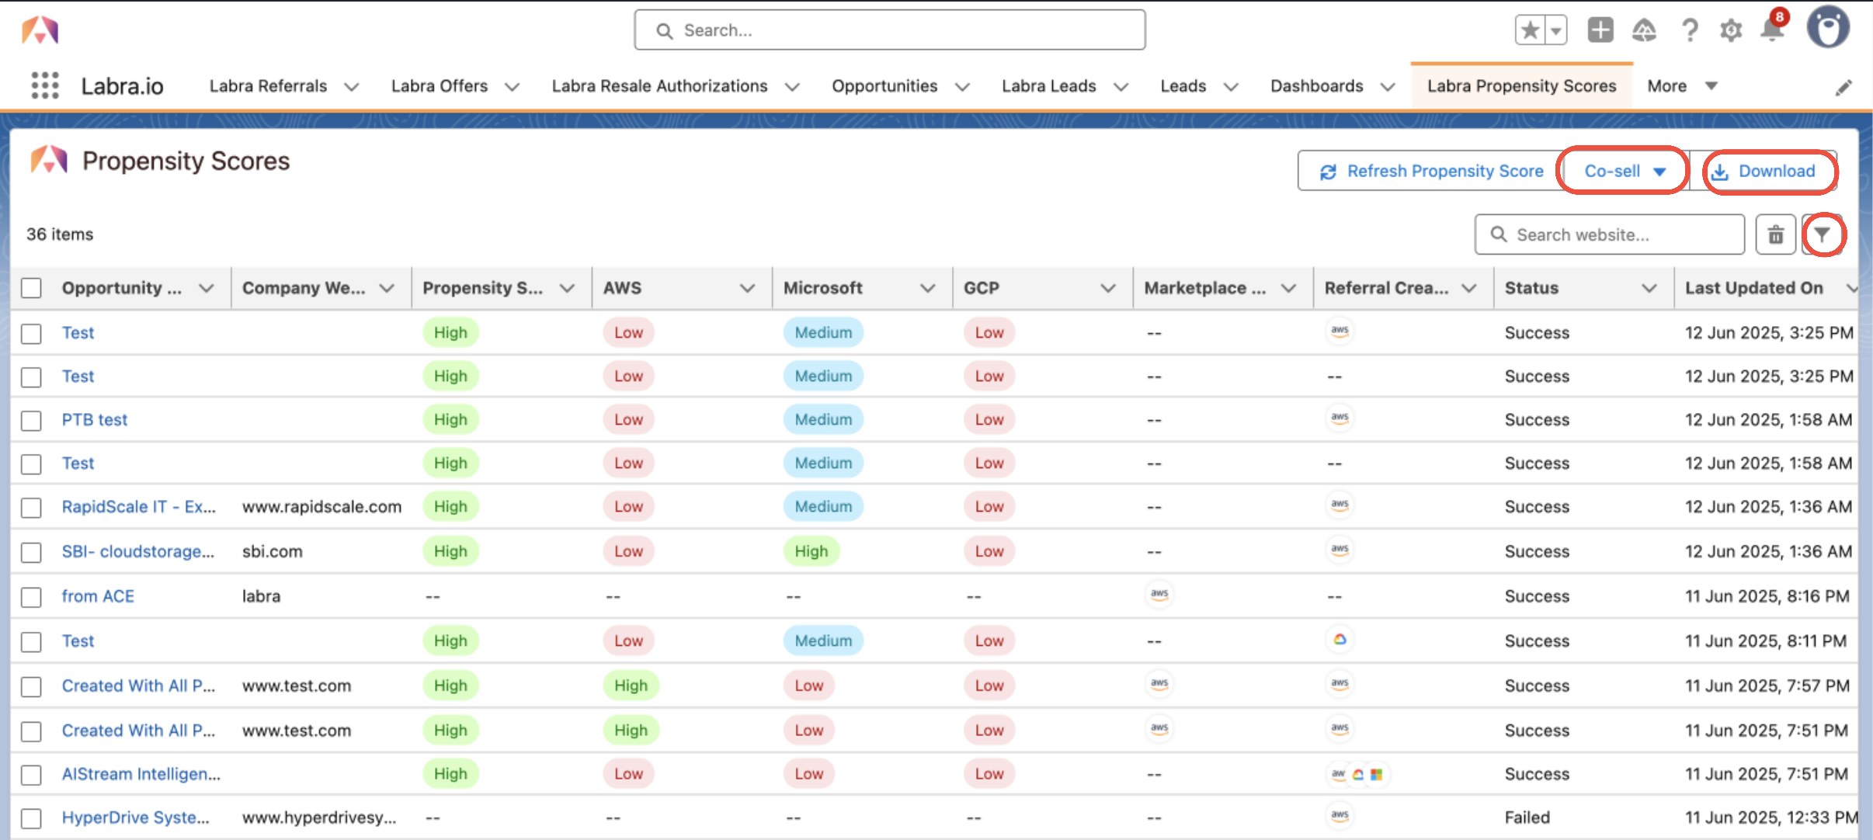Tick the from ACE row checkbox
The image size is (1873, 840).
31,597
